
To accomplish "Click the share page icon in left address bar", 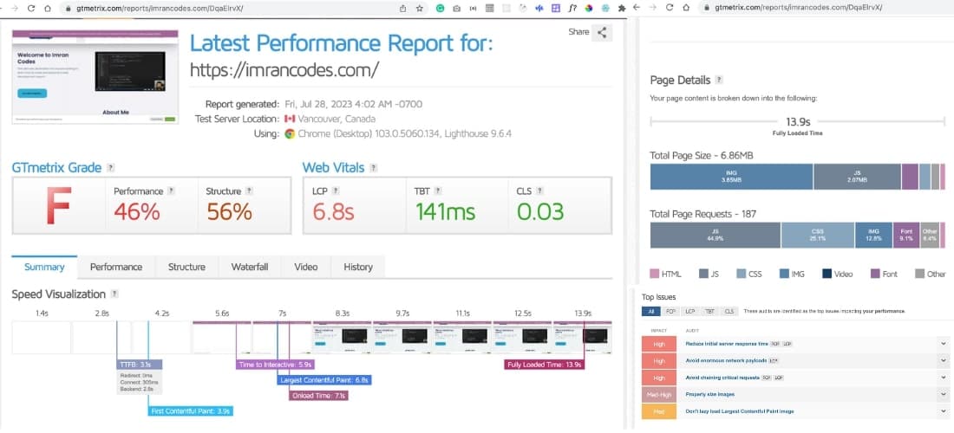I will click(x=402, y=9).
